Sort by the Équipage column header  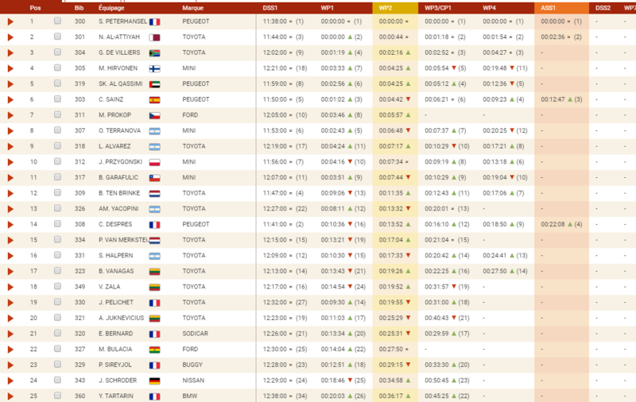(111, 8)
